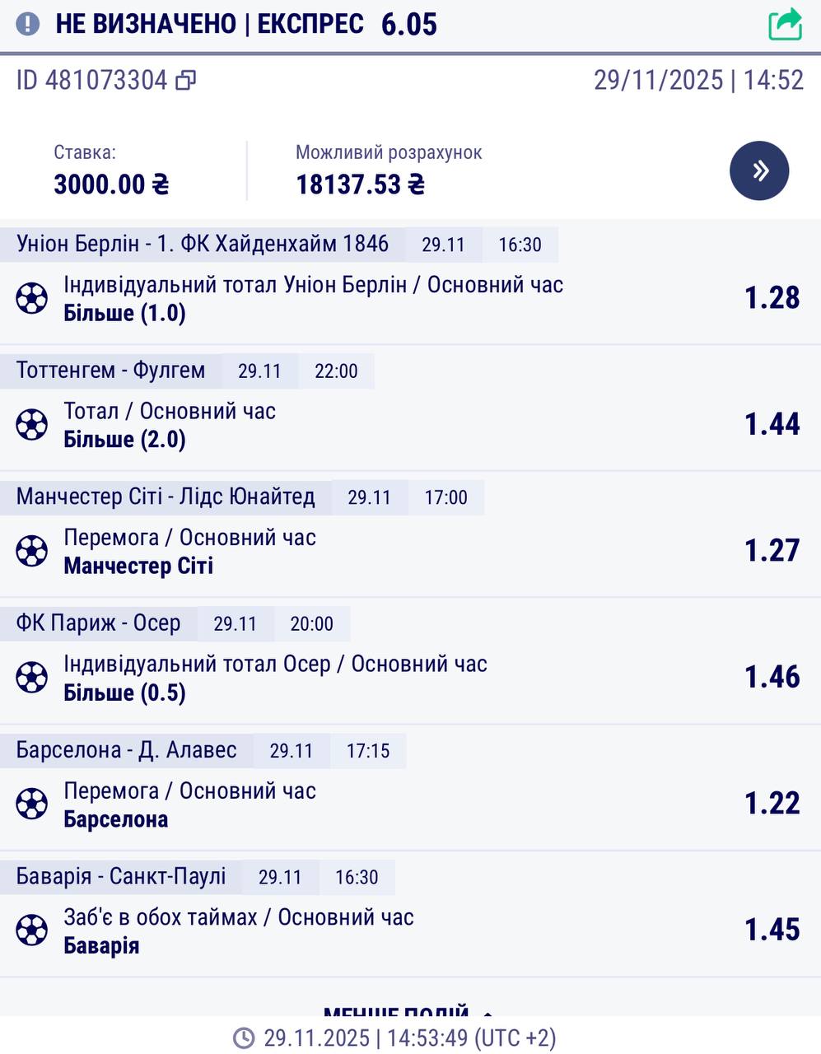Open the Уніон Берлін - Хайденхайм match header
The height and width of the screenshot is (1054, 821).
203,245
